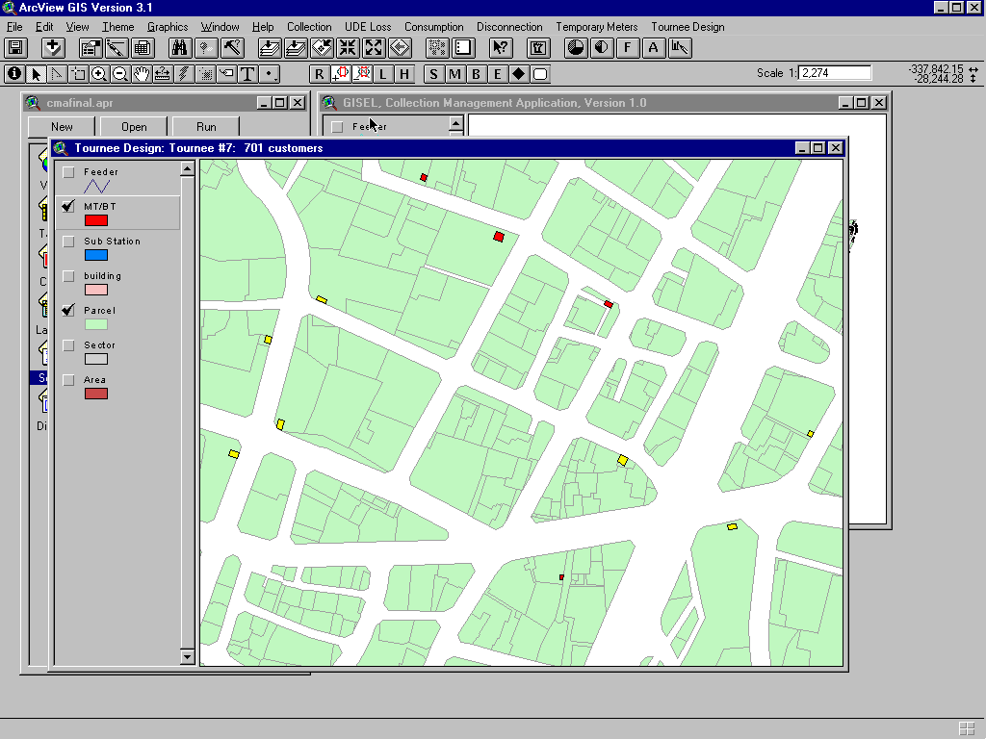Open the UDE Loss menu
The width and height of the screenshot is (986, 739).
click(x=368, y=27)
